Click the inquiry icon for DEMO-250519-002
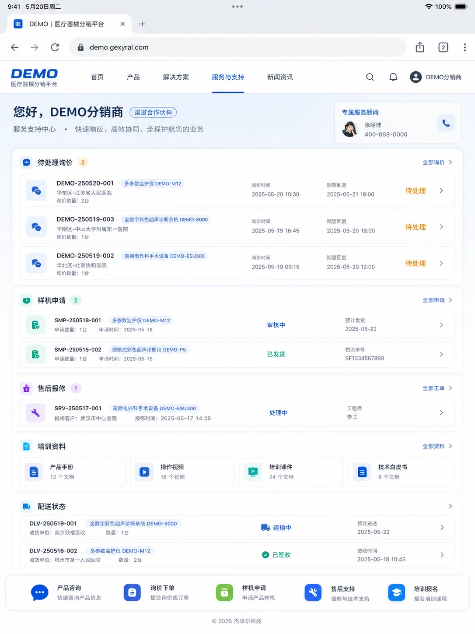The height and width of the screenshot is (634, 475). tap(36, 263)
